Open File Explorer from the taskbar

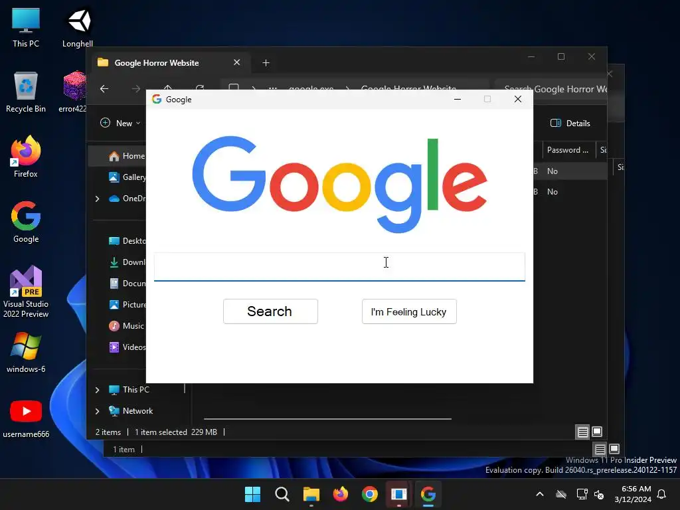click(x=311, y=494)
